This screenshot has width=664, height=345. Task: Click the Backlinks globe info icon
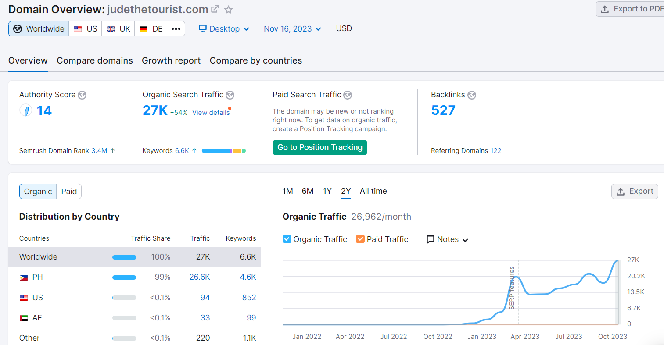click(x=472, y=95)
